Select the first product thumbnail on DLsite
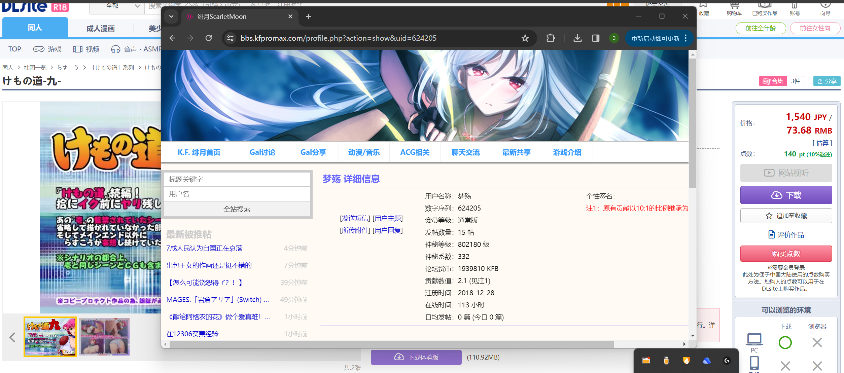 click(50, 336)
